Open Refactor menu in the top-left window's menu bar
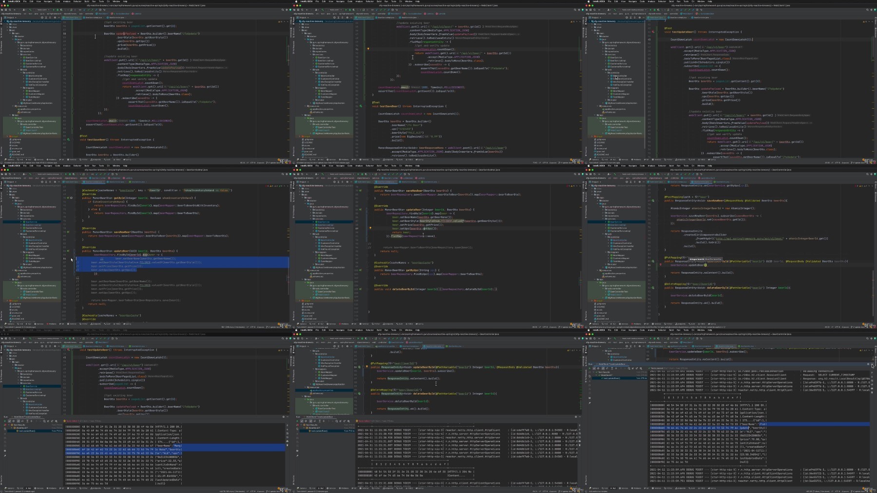Image resolution: width=877 pixels, height=493 pixels. pyautogui.click(x=77, y=1)
